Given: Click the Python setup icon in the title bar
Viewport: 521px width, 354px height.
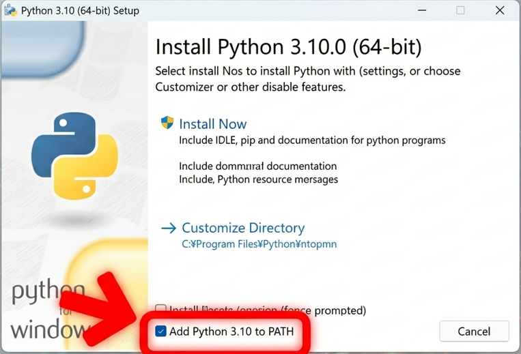Looking at the screenshot, I should point(10,10).
